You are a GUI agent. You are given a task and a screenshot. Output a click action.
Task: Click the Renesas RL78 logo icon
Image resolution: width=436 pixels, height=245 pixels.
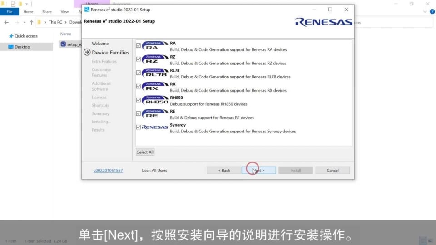pyautogui.click(x=155, y=73)
